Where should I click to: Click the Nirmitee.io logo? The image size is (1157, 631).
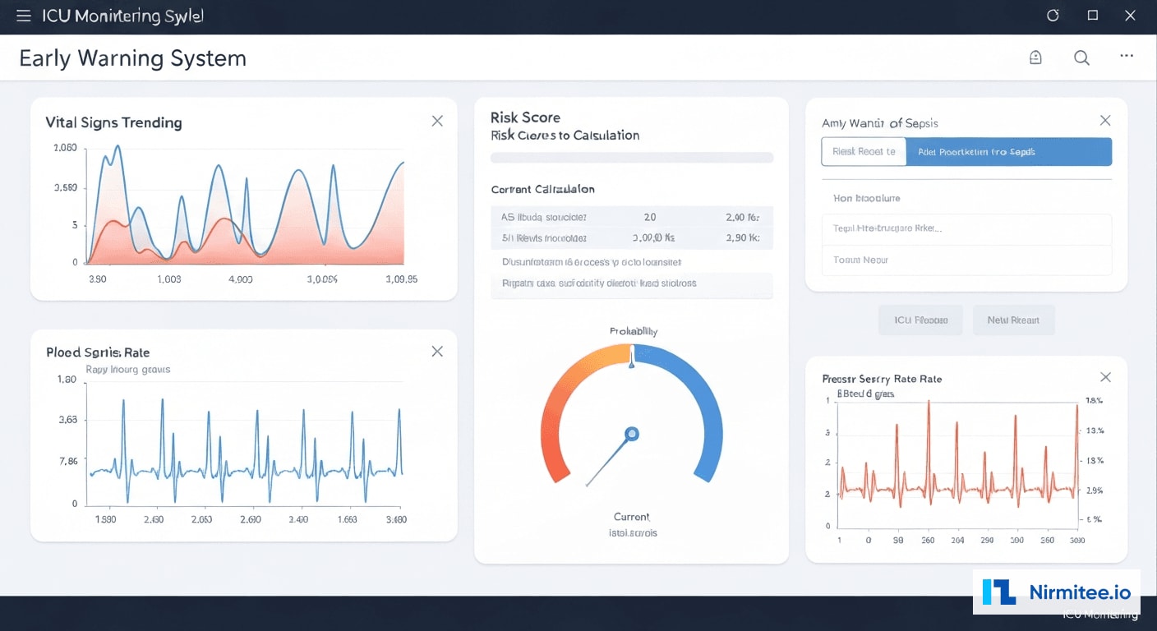(x=1056, y=592)
